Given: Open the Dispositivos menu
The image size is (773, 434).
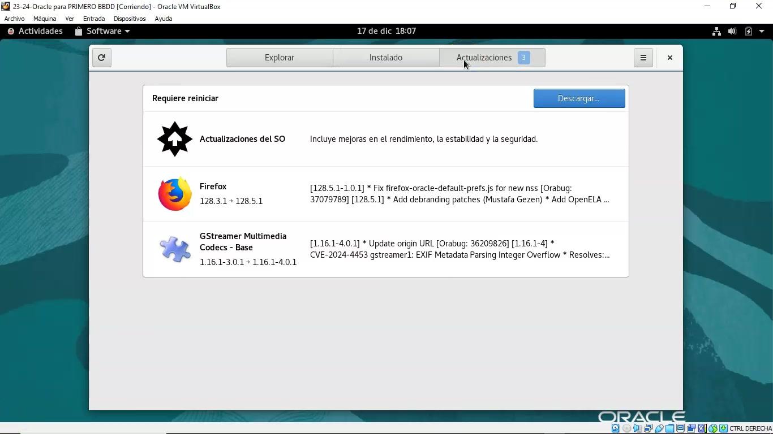Looking at the screenshot, I should click(x=130, y=19).
